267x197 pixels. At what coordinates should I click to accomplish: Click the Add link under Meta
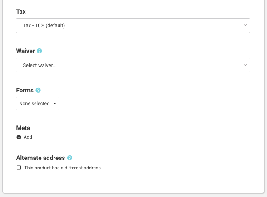pos(28,137)
